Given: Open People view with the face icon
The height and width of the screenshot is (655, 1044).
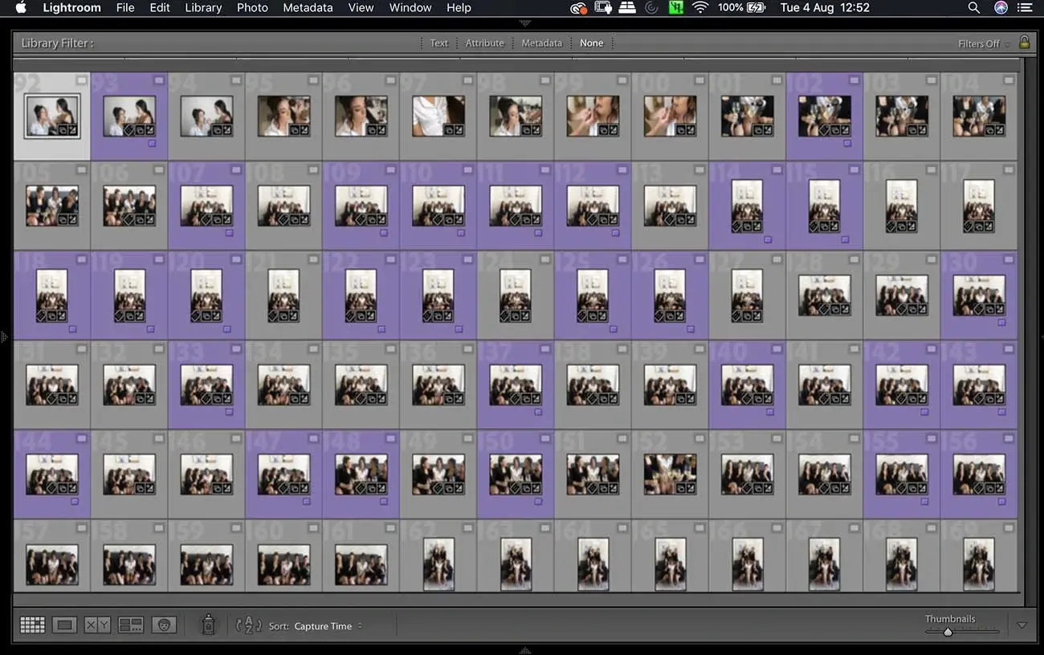Looking at the screenshot, I should pos(164,625).
